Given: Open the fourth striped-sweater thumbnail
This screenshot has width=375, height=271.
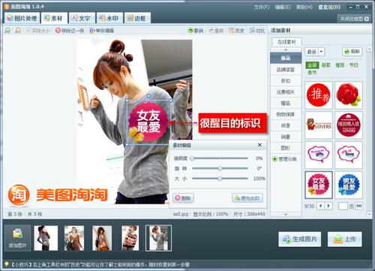Looking at the screenshot, I should click(130, 238).
